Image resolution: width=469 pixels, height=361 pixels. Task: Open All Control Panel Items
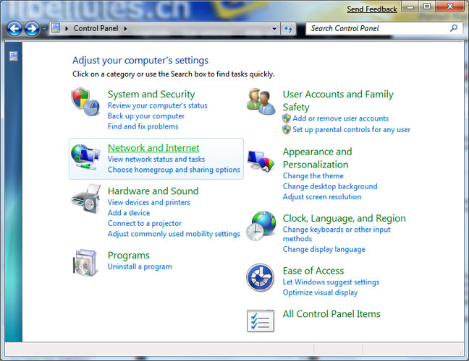tap(331, 314)
